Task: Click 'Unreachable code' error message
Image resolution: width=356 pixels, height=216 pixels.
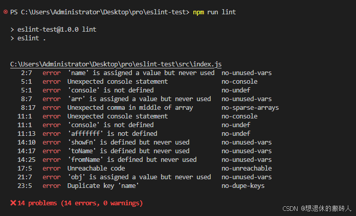Action: tap(96, 169)
